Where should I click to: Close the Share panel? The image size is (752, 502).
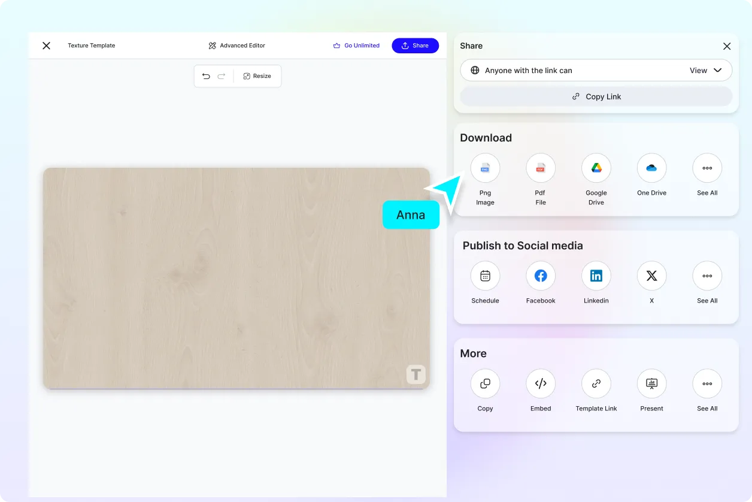[727, 46]
